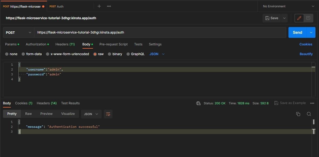The height and width of the screenshot is (157, 319).
Task: Toggle line wrapping in the response viewer
Action: click(108, 114)
